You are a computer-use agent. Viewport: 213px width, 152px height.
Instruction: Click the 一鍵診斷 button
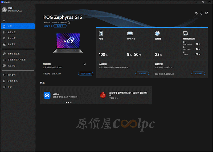pos(142,73)
